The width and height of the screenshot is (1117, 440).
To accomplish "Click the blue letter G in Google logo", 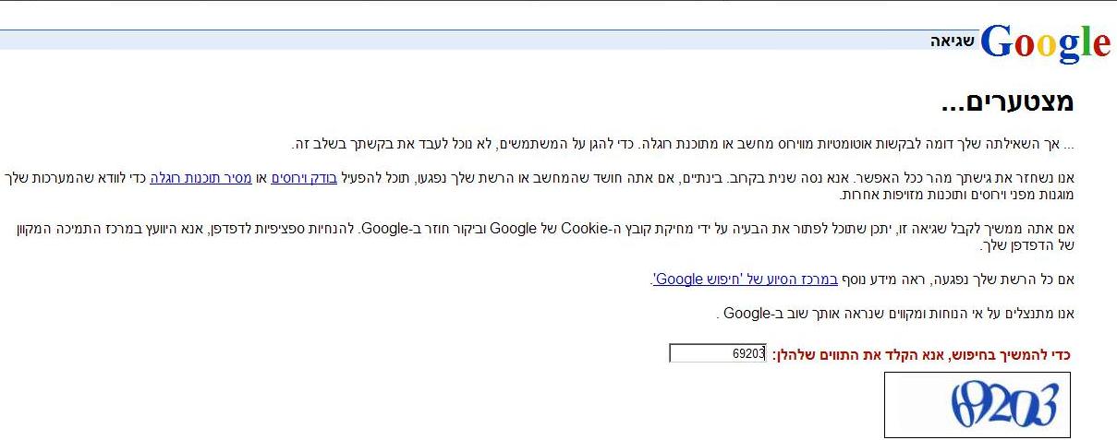I will [996, 42].
